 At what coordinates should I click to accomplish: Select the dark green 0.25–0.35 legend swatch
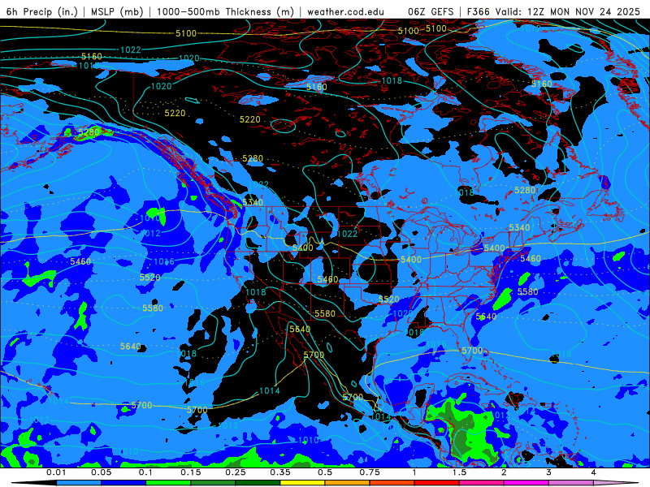pos(258,483)
